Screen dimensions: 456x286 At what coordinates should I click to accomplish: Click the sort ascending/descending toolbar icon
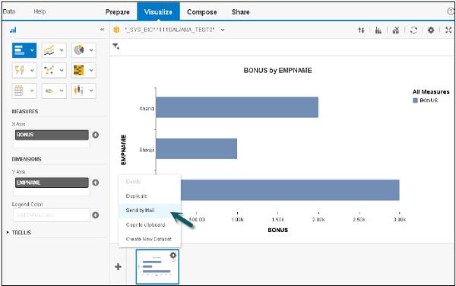click(361, 30)
